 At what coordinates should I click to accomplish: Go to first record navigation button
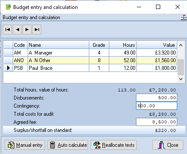click(8, 29)
